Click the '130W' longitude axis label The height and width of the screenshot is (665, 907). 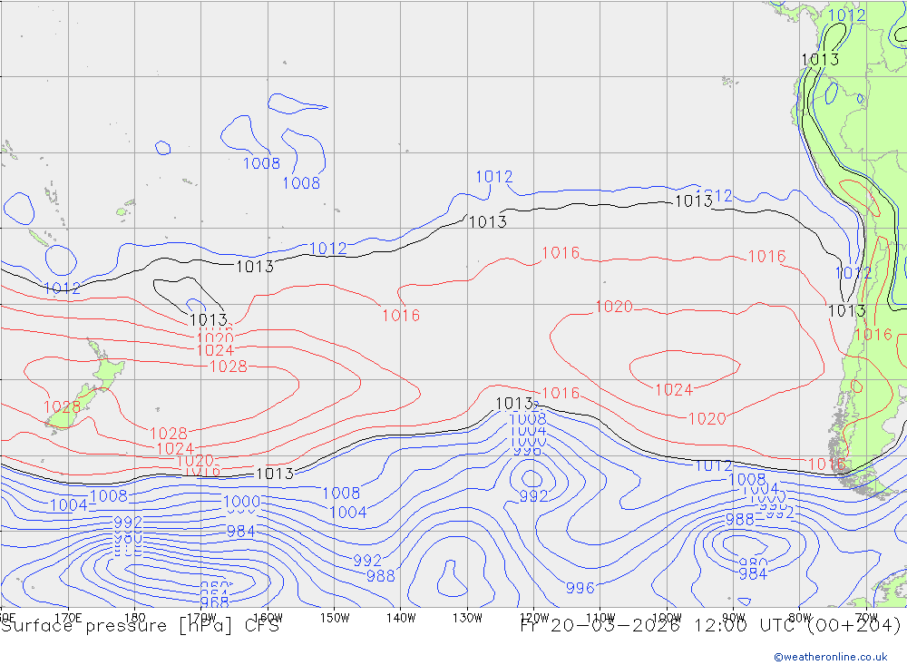coord(467,618)
